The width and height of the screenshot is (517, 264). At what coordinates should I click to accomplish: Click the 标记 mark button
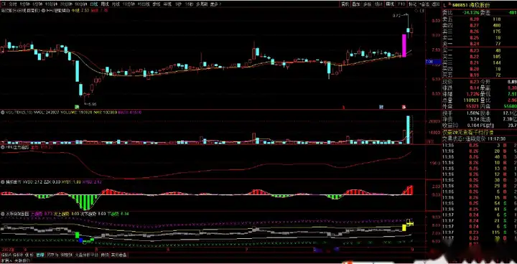click(x=412, y=4)
